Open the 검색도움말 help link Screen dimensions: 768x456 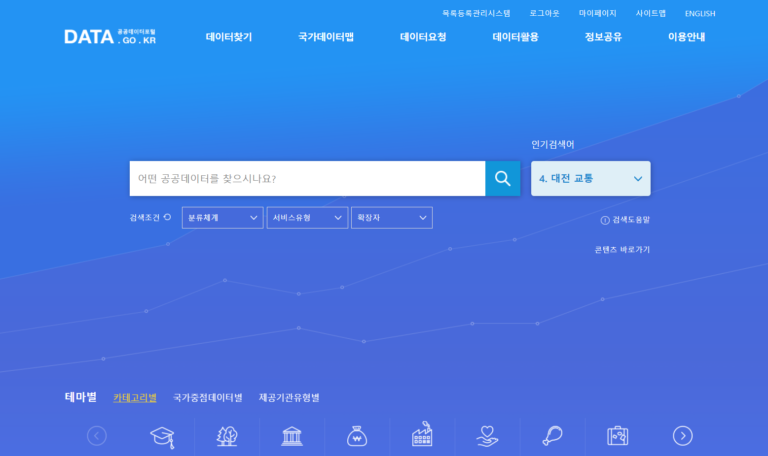pyautogui.click(x=625, y=220)
